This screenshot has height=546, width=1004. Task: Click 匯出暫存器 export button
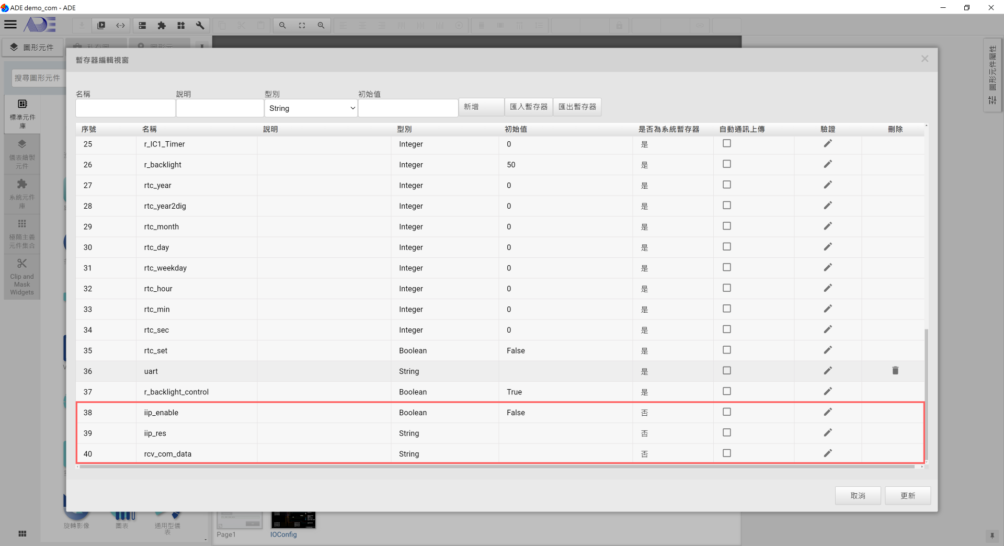click(577, 107)
